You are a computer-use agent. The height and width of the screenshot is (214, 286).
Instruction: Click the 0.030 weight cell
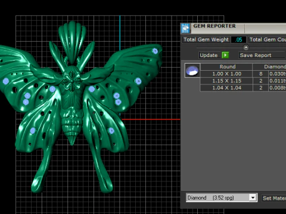click(278, 74)
